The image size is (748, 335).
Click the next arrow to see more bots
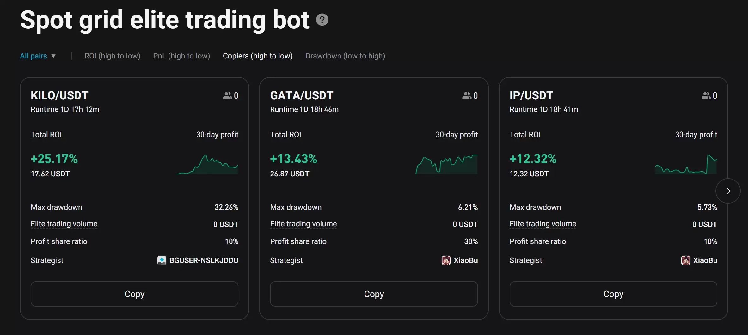(x=728, y=191)
